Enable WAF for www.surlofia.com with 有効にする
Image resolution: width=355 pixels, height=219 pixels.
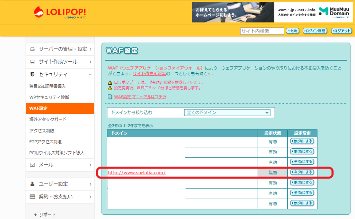[302, 172]
